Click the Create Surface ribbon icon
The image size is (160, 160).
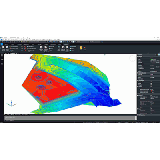(3, 47)
